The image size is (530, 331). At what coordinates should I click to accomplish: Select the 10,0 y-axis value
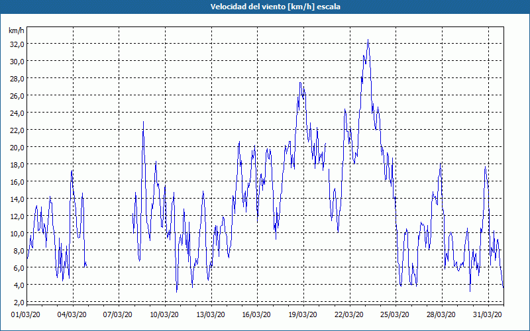pos(17,234)
